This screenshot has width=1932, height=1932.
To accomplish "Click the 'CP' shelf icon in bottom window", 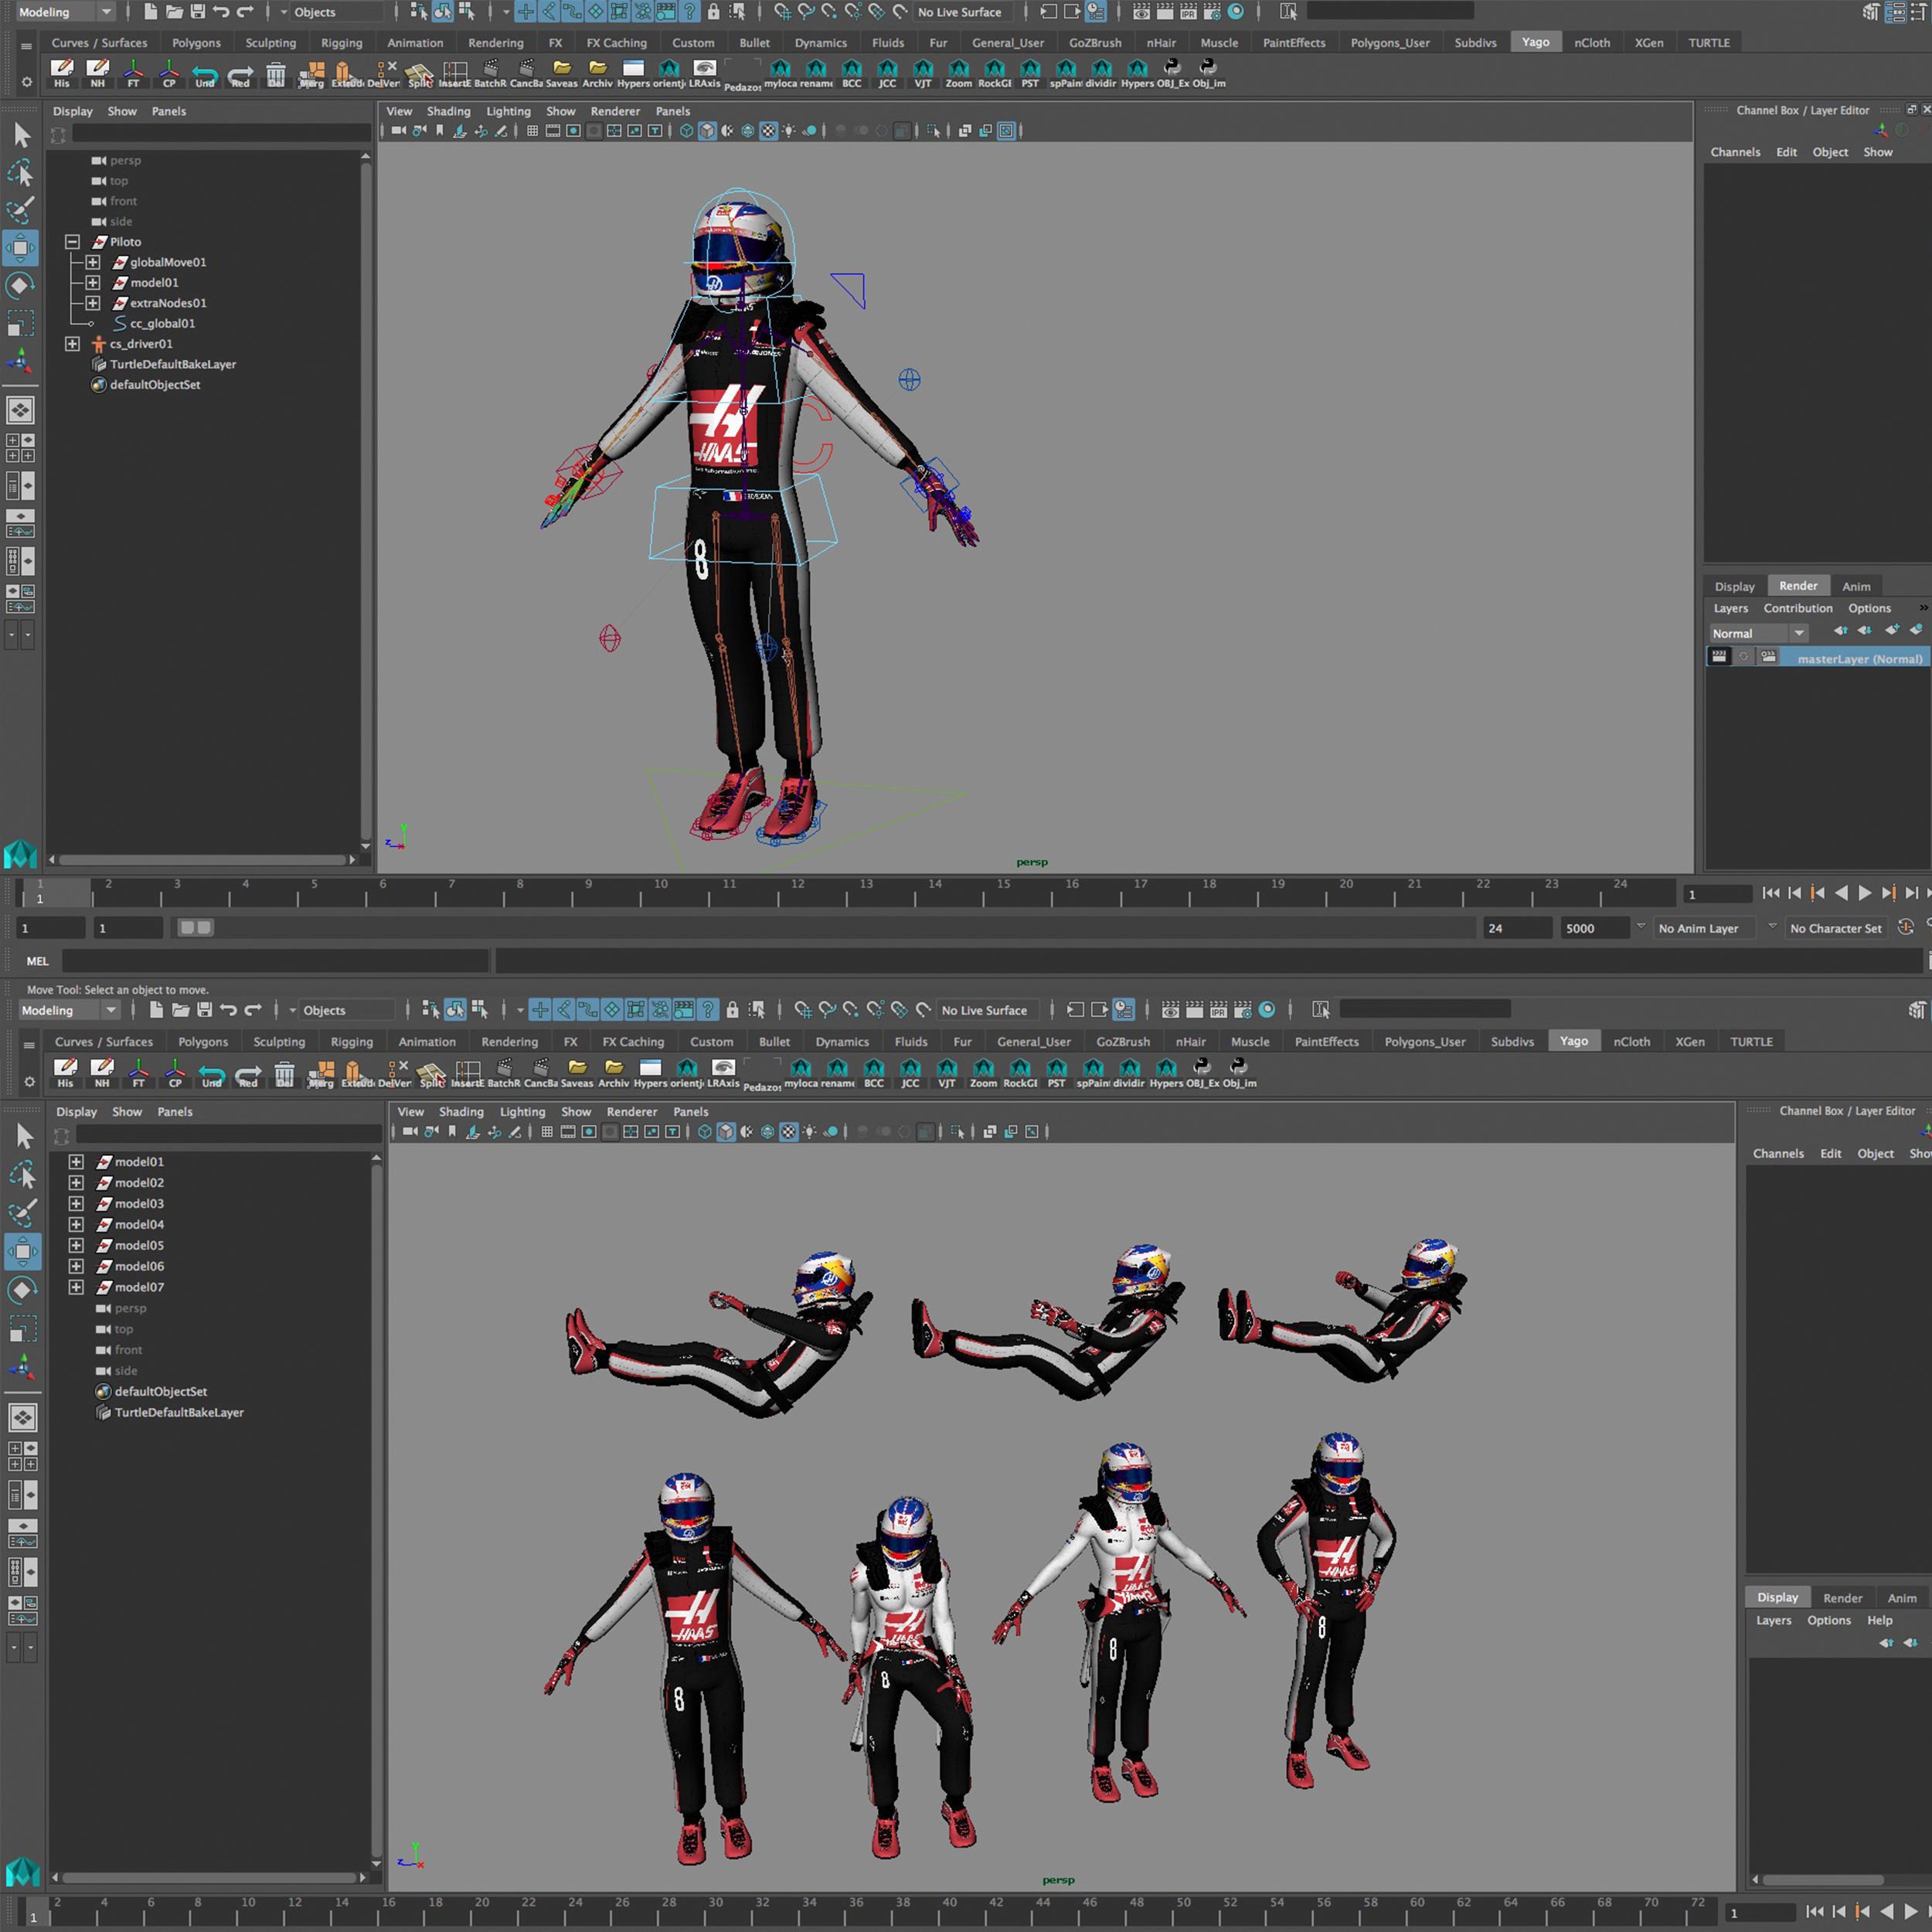I will (175, 1073).
